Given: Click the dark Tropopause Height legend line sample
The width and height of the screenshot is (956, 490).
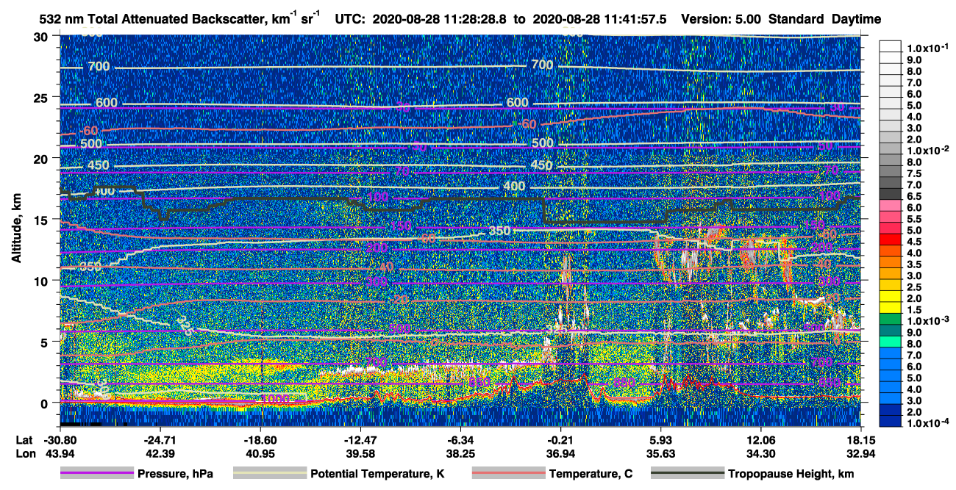Looking at the screenshot, I should (x=687, y=474).
